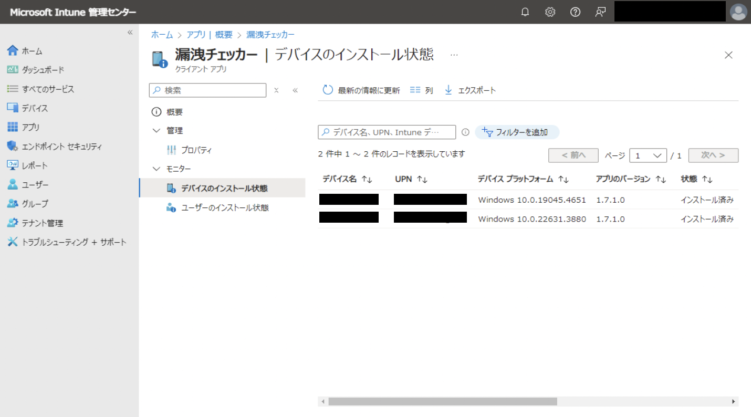Click the テナント管理 sidebar icon
Image resolution: width=751 pixels, height=417 pixels.
point(13,223)
